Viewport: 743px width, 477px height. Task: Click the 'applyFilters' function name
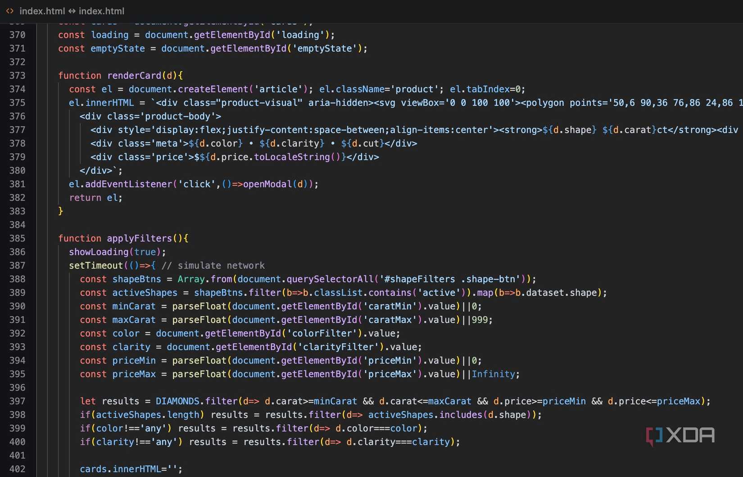[x=139, y=238]
